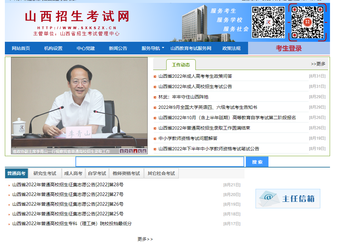Click inside the search text field

[x=160, y=162]
